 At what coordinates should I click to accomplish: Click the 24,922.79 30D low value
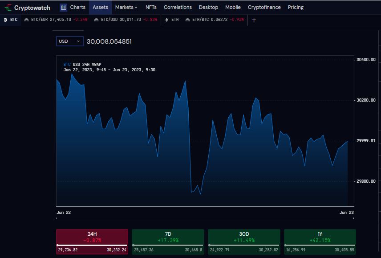tap(220, 250)
